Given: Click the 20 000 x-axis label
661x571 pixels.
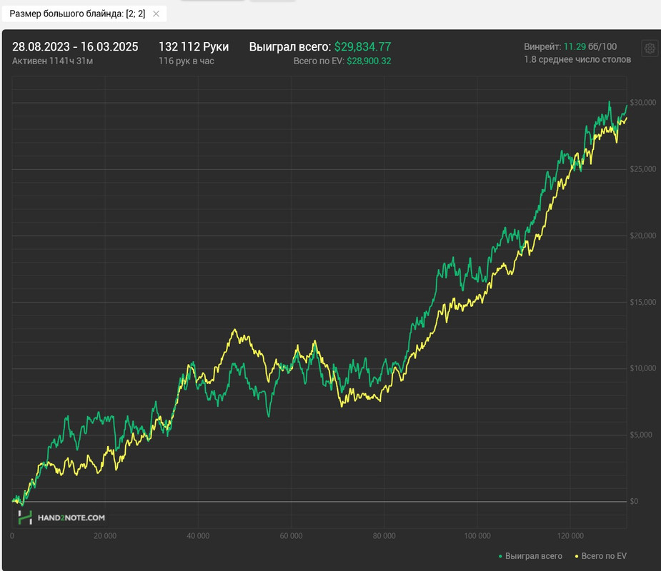Looking at the screenshot, I should [x=105, y=535].
